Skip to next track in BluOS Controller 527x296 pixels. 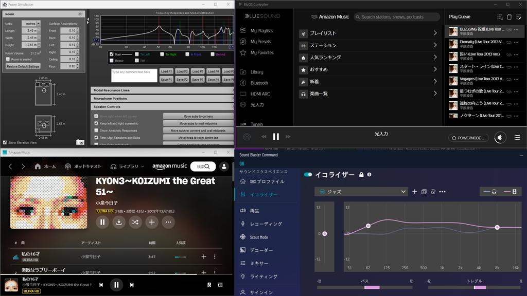click(x=288, y=137)
